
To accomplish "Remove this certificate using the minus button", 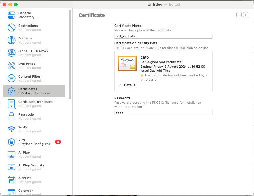I will click(x=239, y=15).
